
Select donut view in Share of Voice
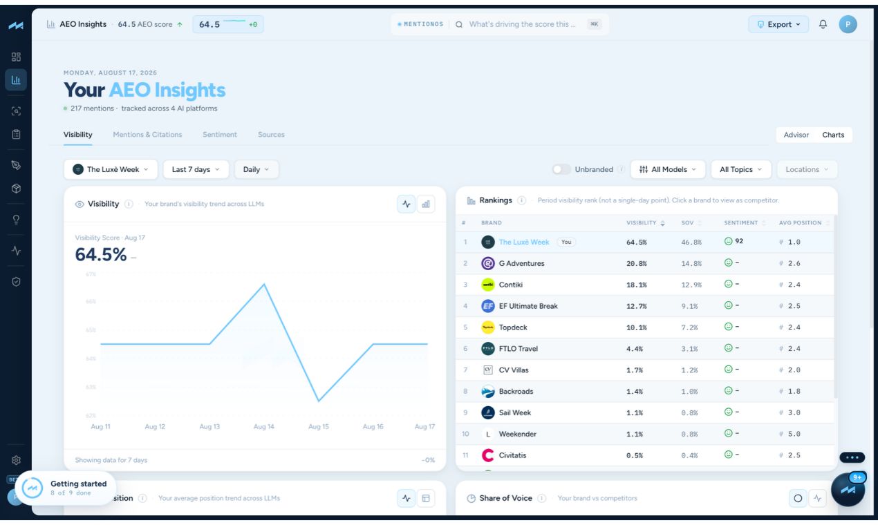coord(798,498)
